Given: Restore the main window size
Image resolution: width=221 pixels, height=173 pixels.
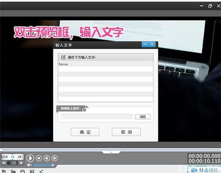Looking at the screenshot, I should (x=210, y=6).
